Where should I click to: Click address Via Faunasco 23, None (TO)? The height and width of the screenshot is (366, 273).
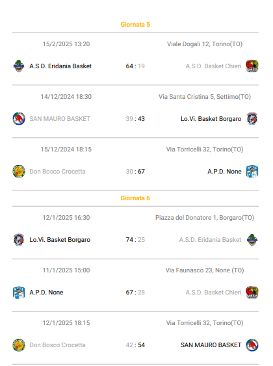[205, 270]
